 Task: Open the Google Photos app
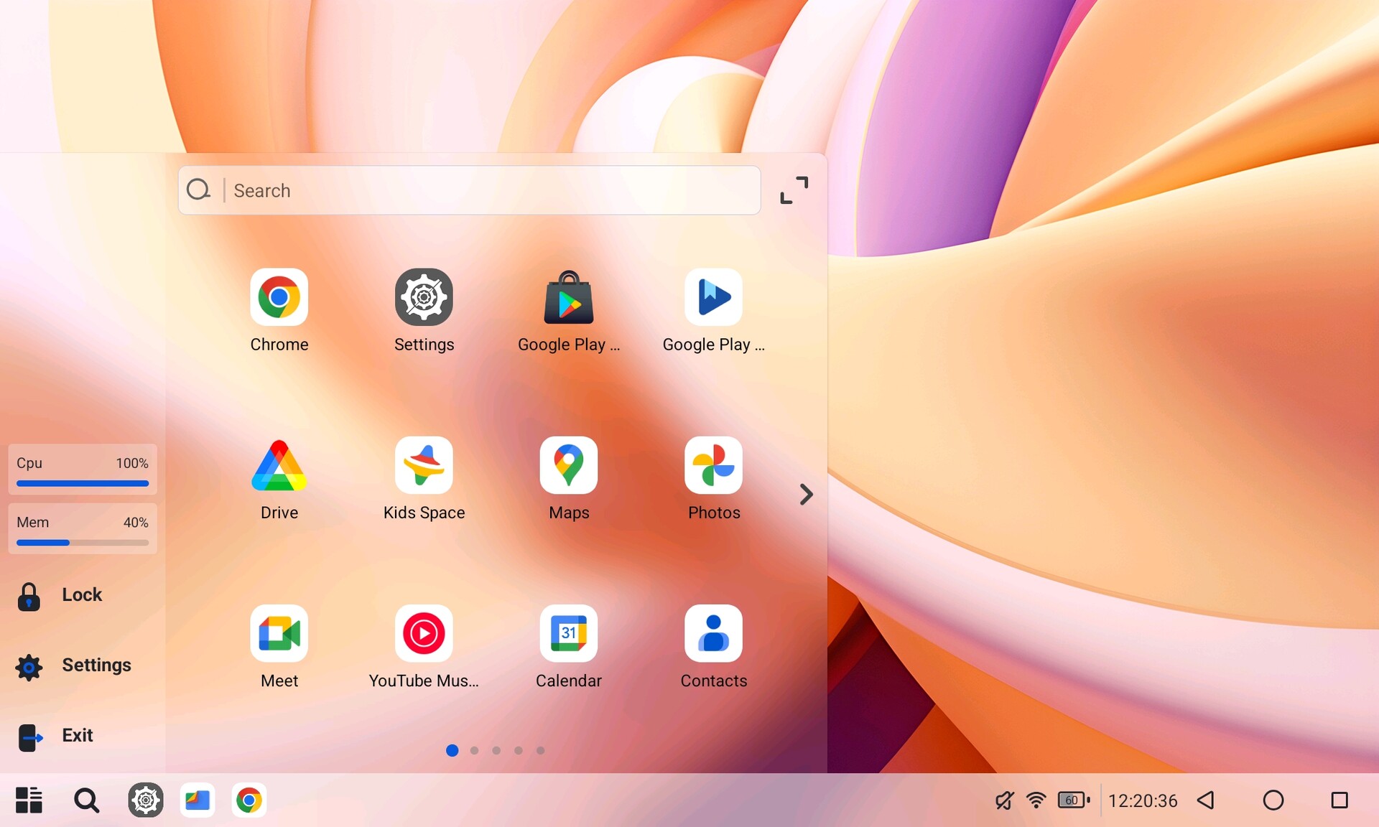[713, 466]
